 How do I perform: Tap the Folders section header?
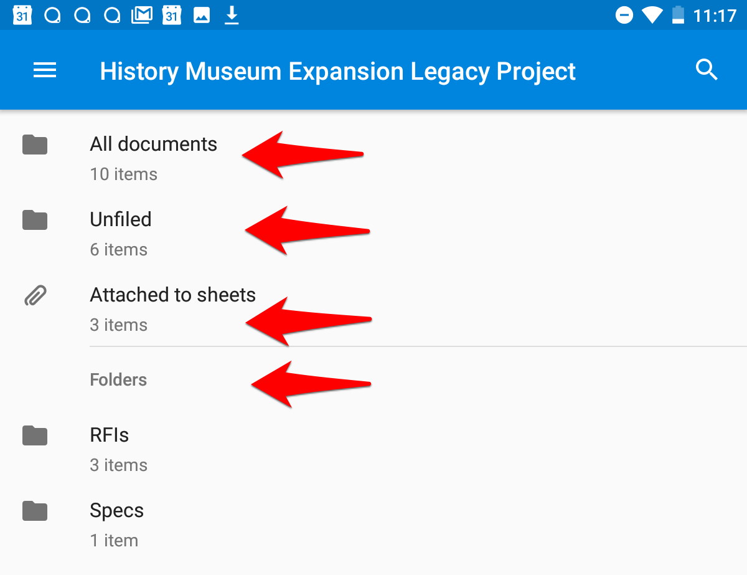118,380
